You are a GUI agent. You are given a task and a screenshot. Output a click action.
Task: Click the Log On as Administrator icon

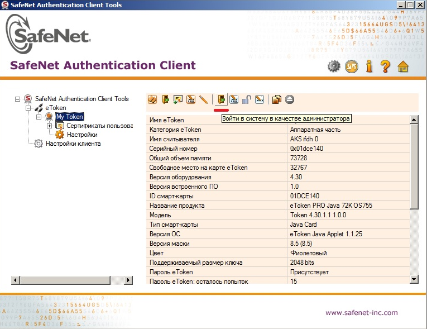click(221, 99)
